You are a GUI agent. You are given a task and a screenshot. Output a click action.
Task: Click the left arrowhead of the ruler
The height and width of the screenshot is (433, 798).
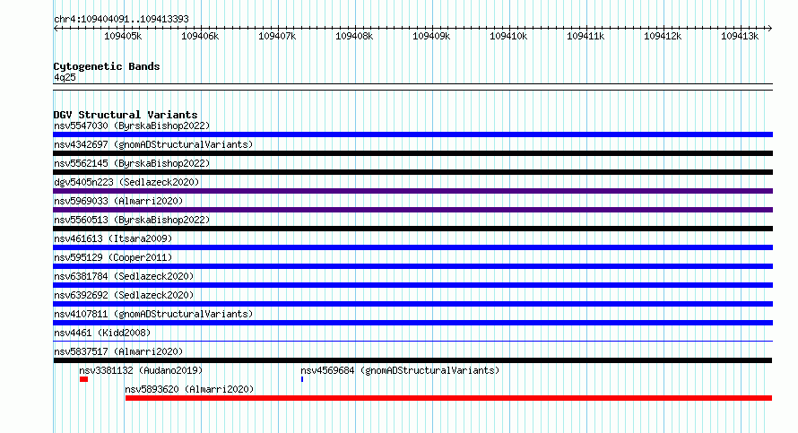tap(56, 29)
